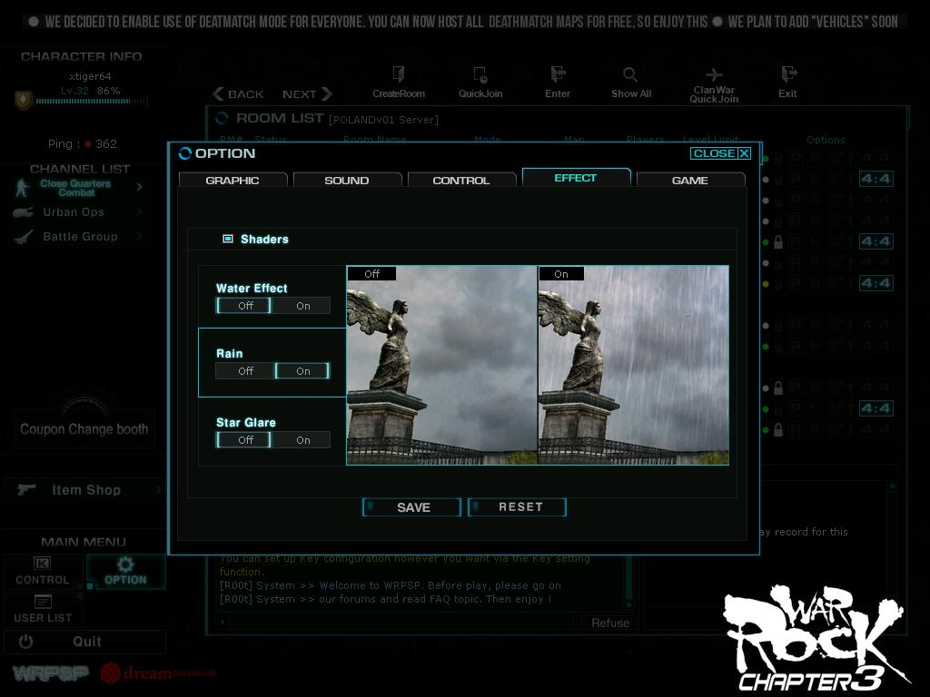Set Star Glare to Off
This screenshot has height=697, width=930.
tap(243, 440)
